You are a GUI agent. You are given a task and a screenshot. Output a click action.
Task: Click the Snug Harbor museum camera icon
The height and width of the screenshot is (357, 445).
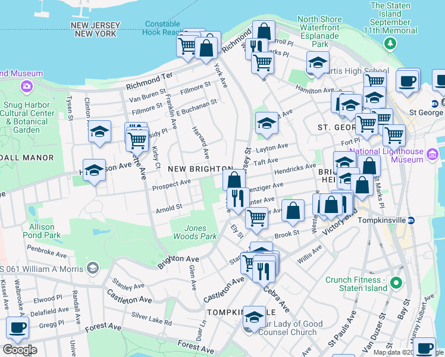(x=26, y=87)
